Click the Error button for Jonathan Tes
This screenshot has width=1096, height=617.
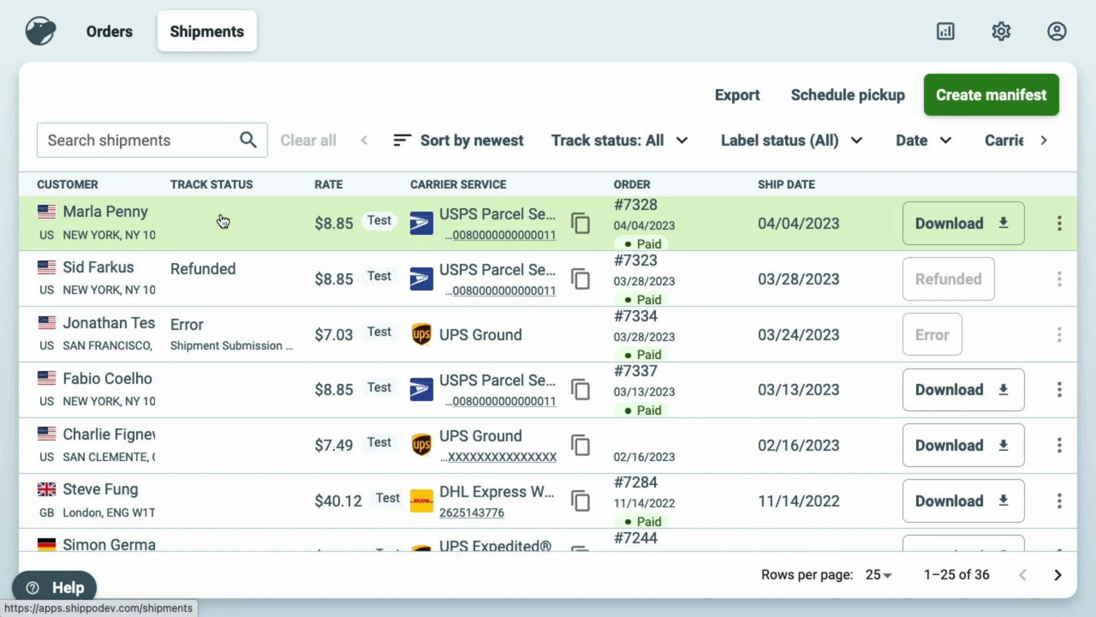[932, 334]
